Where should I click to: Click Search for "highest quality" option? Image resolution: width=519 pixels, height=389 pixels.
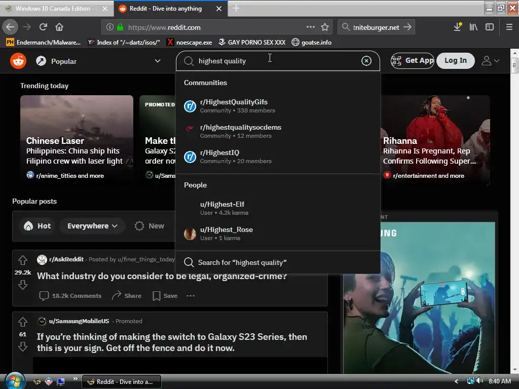point(278,262)
